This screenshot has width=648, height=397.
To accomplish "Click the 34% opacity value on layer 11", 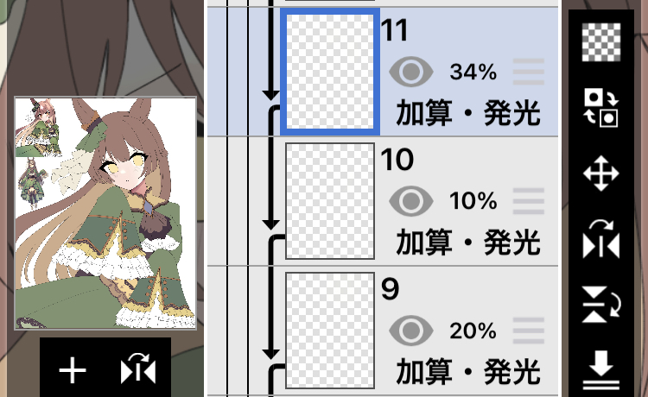I will [x=473, y=72].
